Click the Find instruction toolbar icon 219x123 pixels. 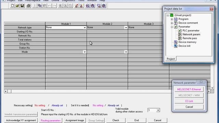[65, 6]
